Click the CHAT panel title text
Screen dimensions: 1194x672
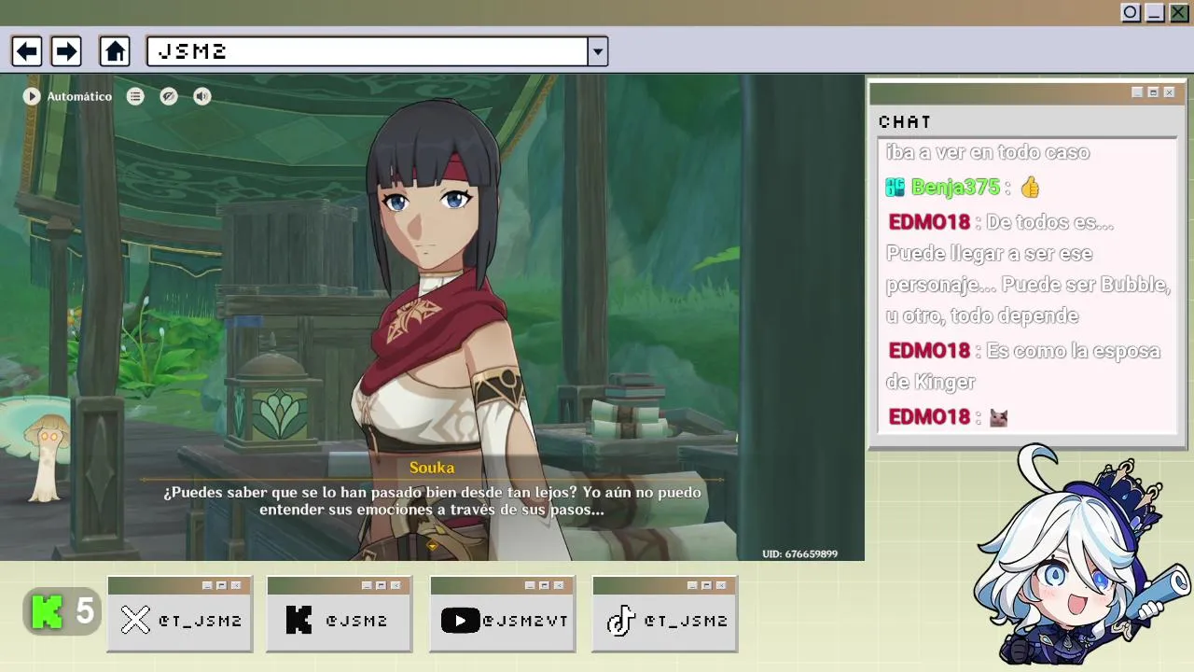point(905,122)
